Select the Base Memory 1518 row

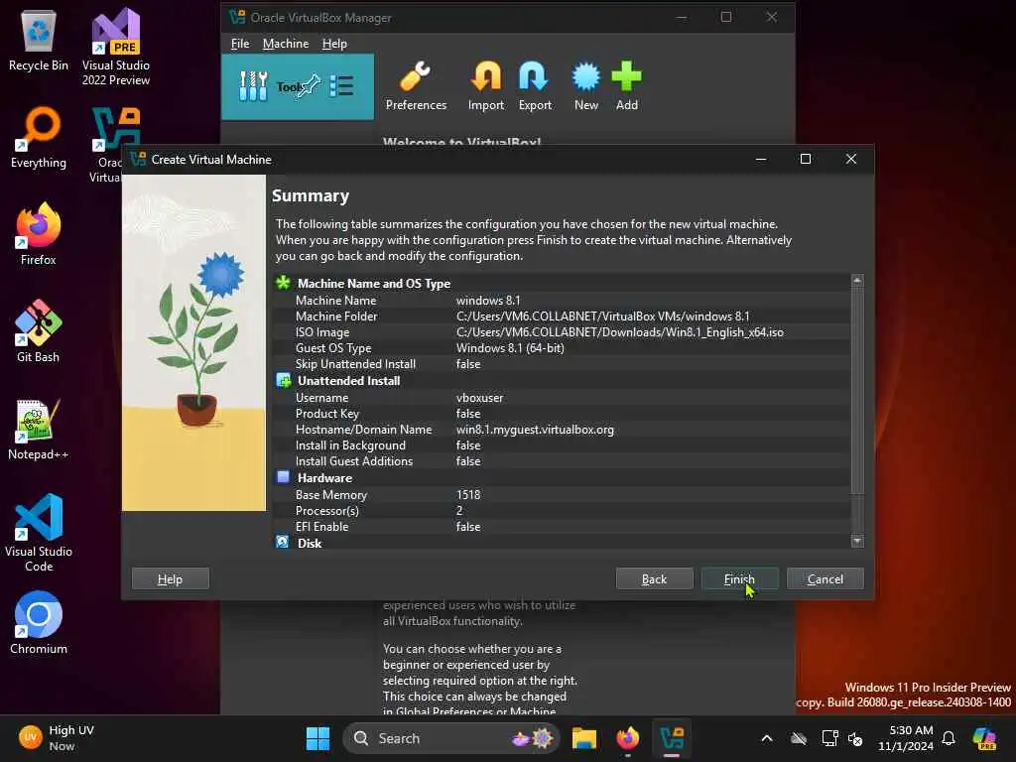tap(562, 494)
